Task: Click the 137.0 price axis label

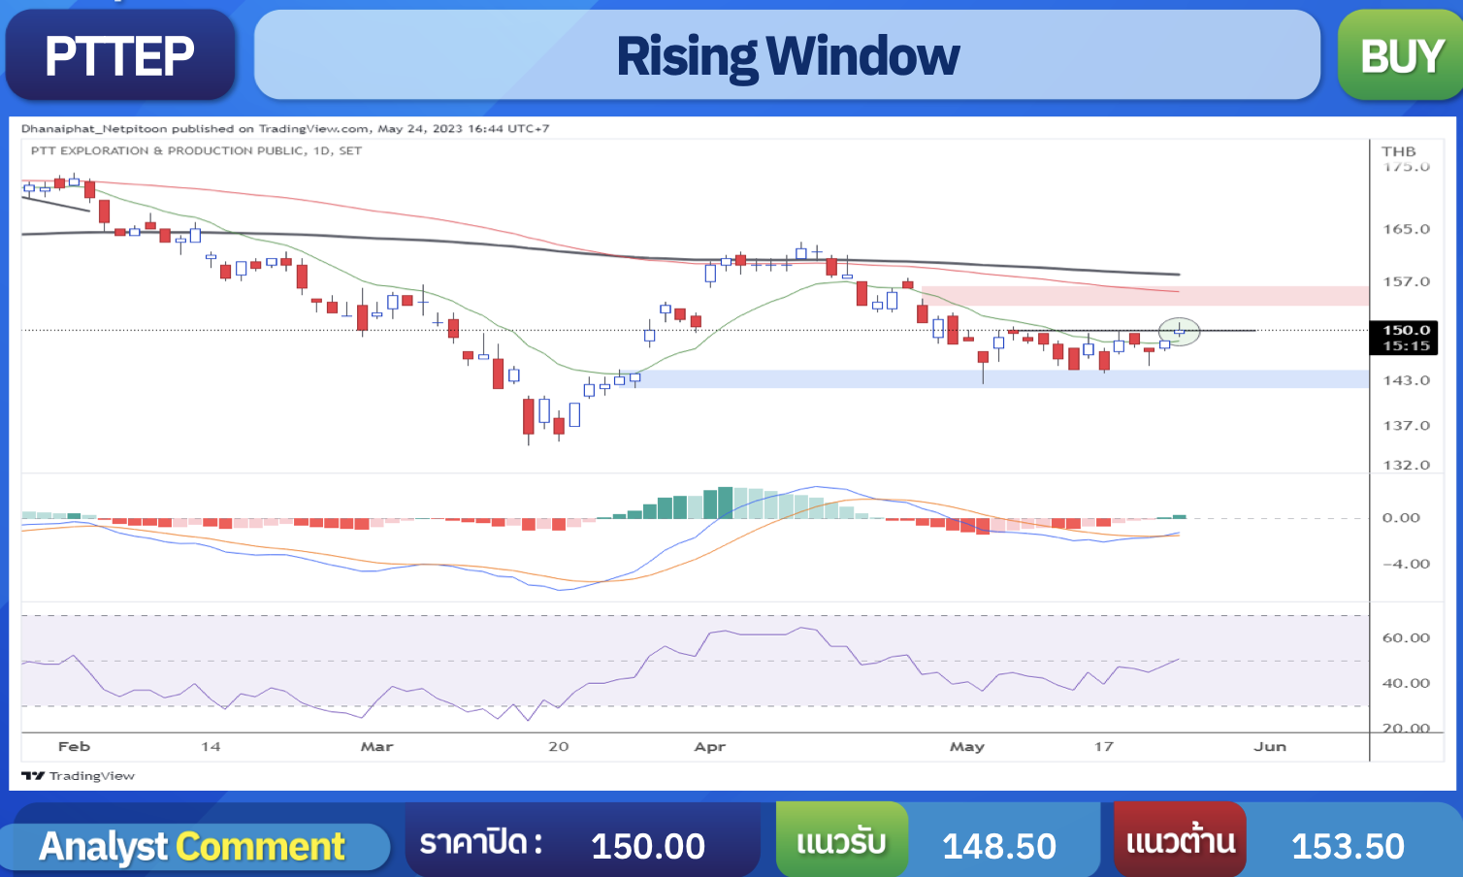Action: [1406, 425]
